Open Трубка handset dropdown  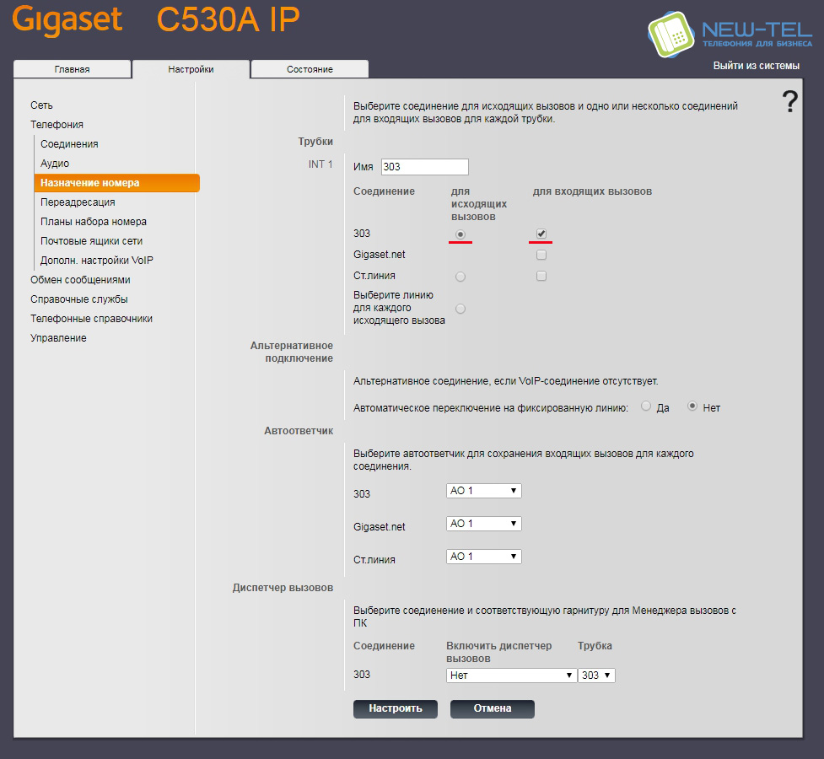pyautogui.click(x=596, y=676)
